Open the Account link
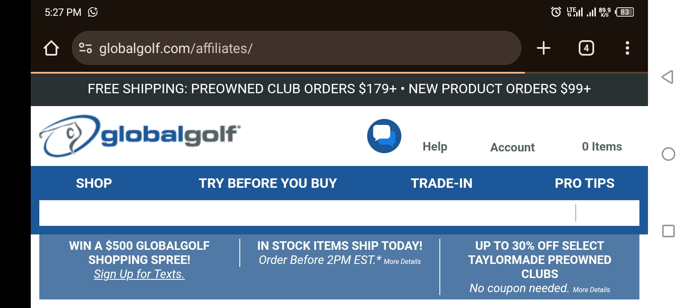Viewport: 689px width, 308px height. click(x=512, y=147)
